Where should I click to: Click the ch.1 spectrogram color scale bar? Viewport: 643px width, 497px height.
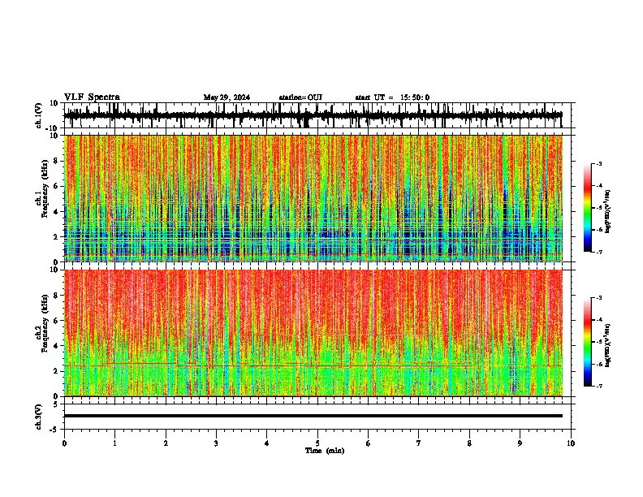point(588,208)
